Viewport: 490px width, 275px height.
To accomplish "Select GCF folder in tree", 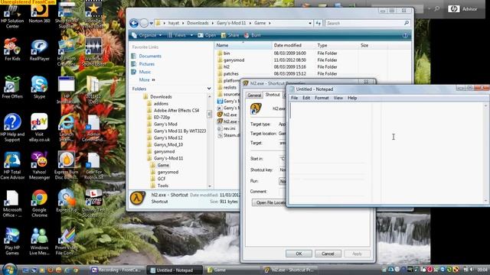I will [x=162, y=179].
